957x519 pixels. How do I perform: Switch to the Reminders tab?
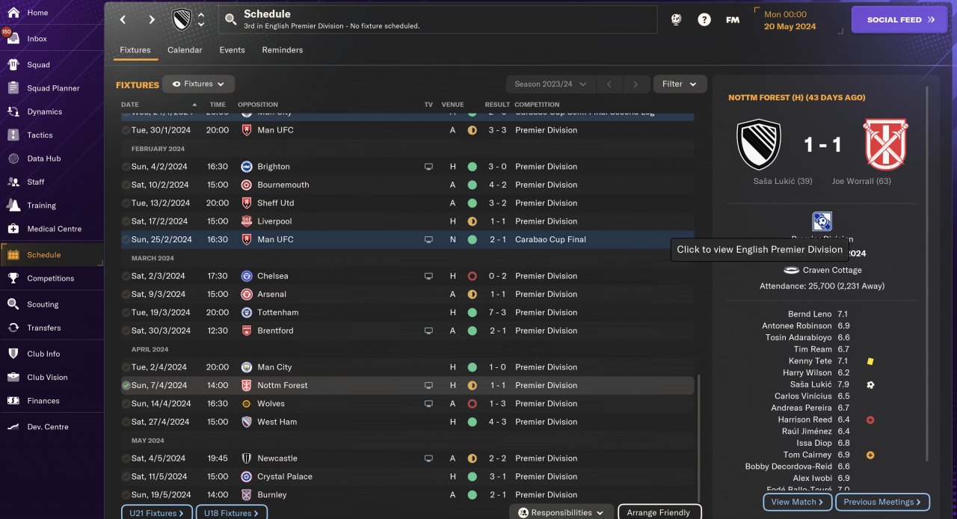[x=283, y=50]
